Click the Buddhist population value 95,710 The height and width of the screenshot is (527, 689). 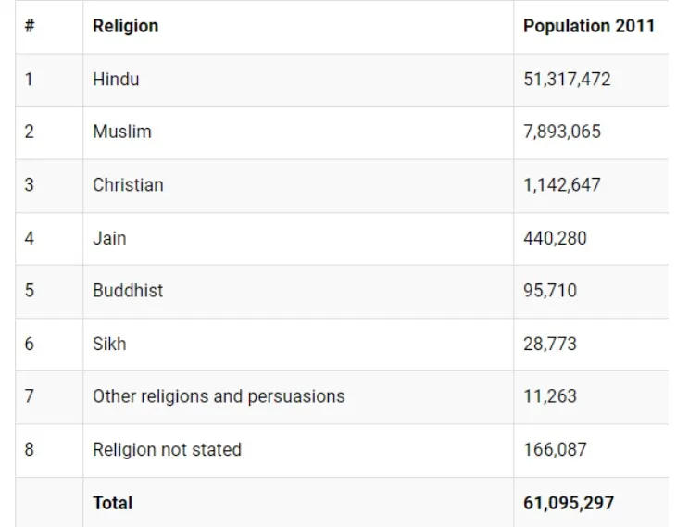[x=550, y=290]
